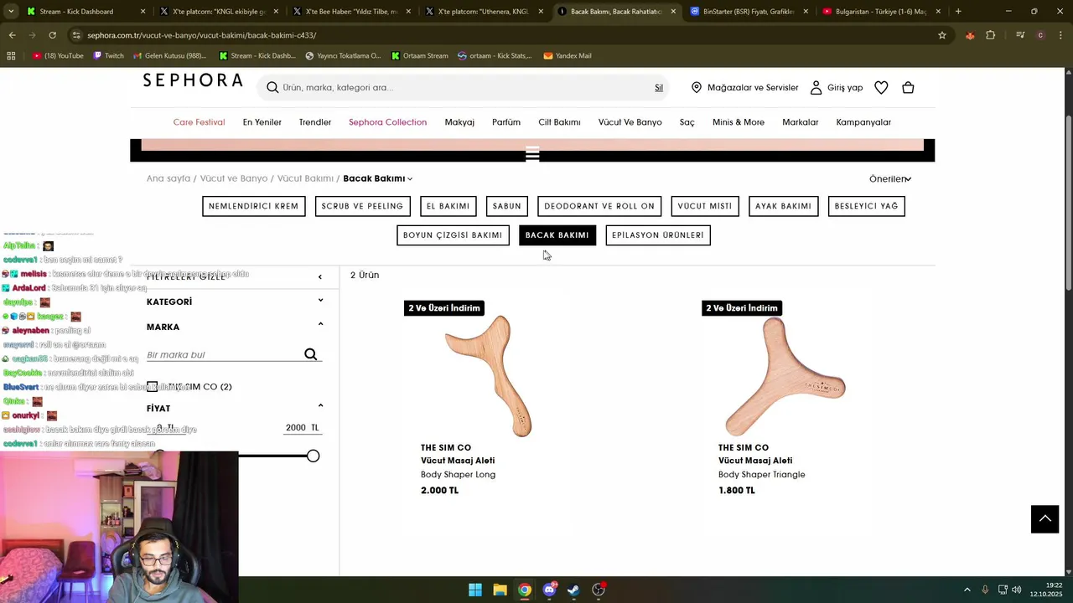Screen dimensions: 1073x603
Task: Open the En Yeniler menu
Action: (262, 122)
